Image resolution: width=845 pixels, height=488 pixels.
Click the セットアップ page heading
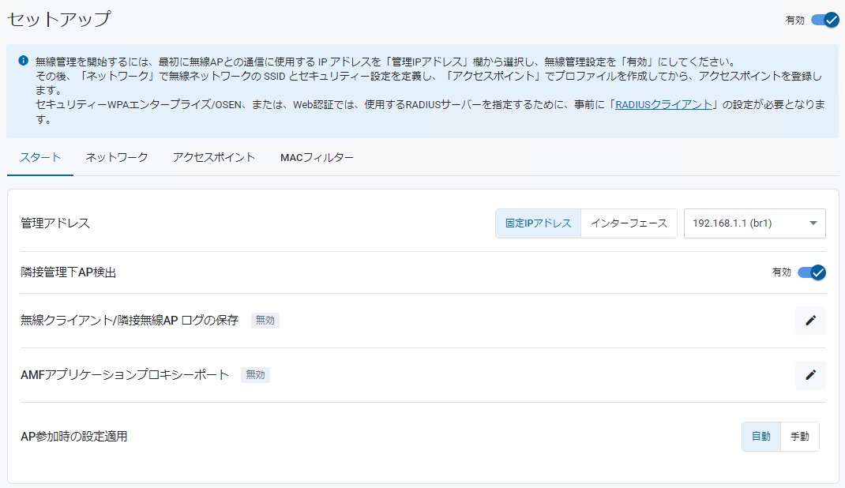click(58, 20)
